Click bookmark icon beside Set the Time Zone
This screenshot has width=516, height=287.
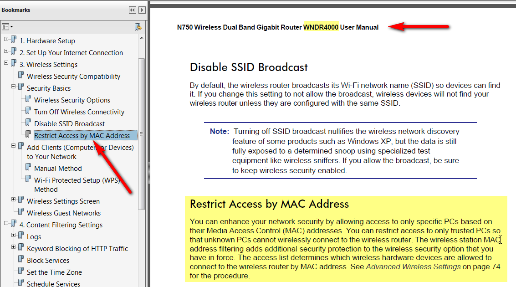pyautogui.click(x=21, y=271)
